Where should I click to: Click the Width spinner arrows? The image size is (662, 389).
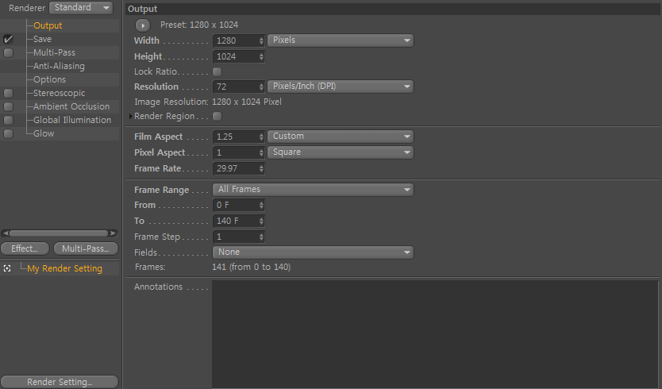coord(261,40)
